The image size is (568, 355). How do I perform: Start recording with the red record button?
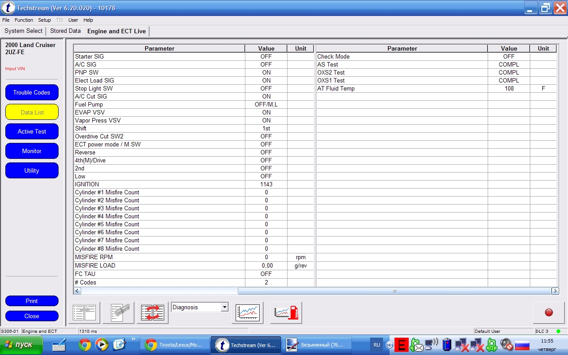[x=549, y=313]
